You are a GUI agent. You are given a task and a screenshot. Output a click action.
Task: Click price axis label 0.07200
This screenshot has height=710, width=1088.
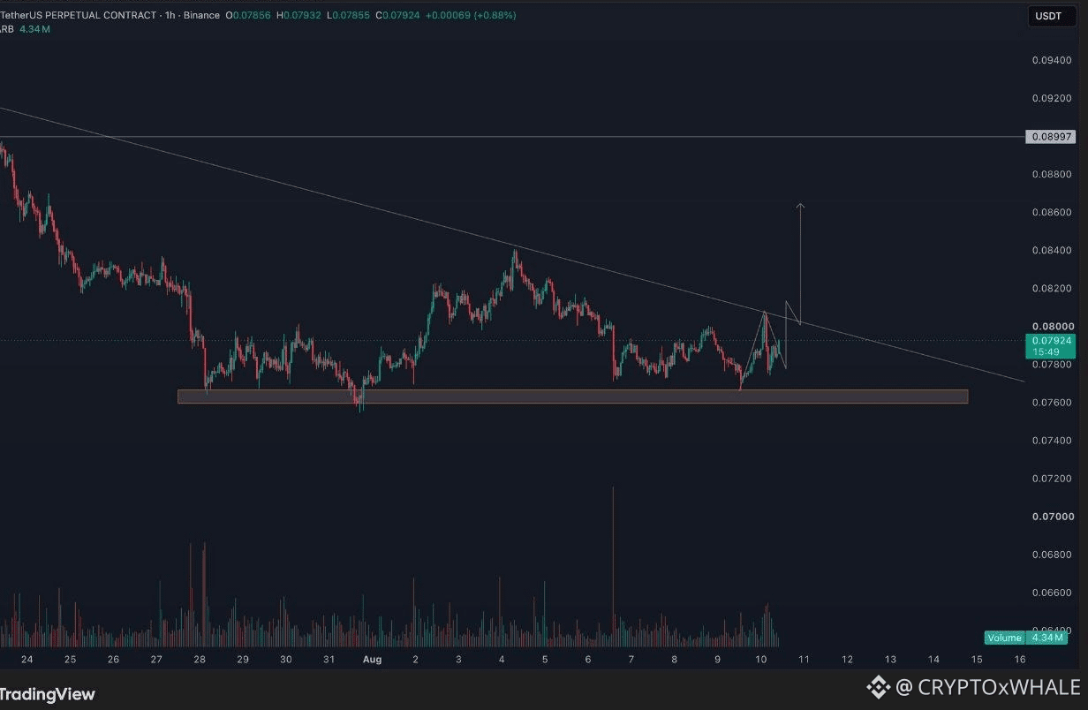pos(1051,478)
